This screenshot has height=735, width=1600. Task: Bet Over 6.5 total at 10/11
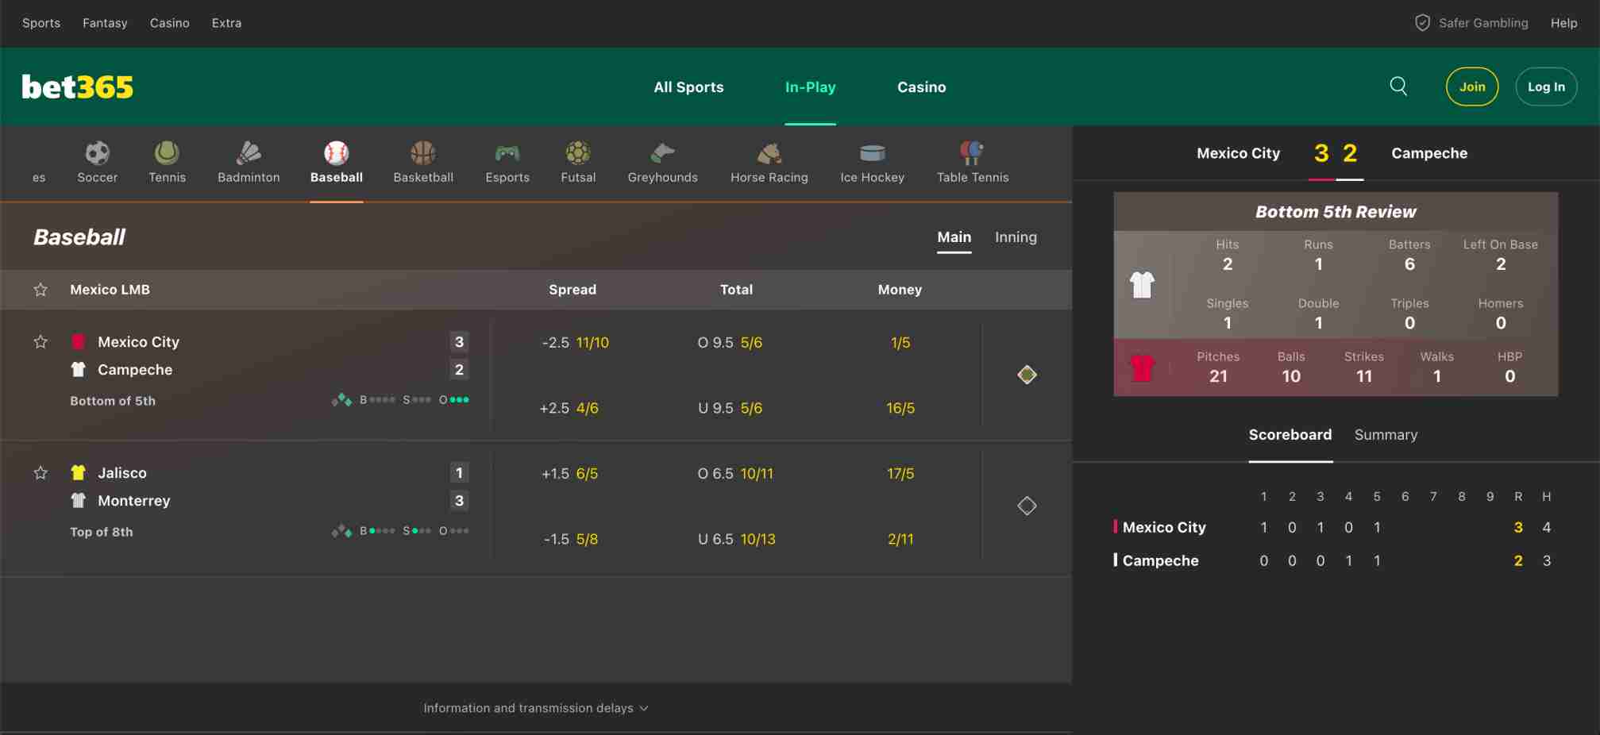(735, 474)
